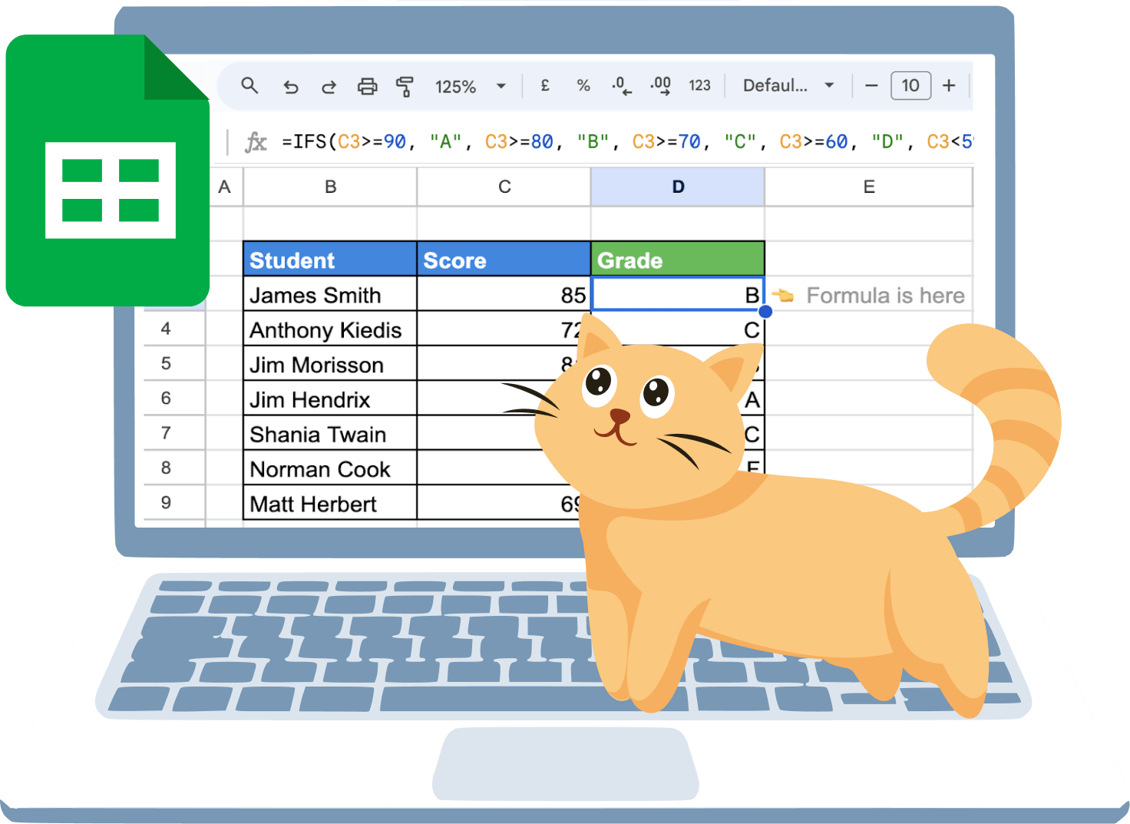Click the font size field showing 10
Screen dimensions: 1130x824
(x=910, y=85)
